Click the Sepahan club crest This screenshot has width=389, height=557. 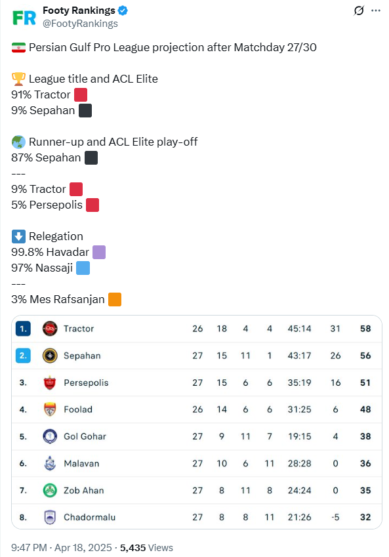pos(50,356)
